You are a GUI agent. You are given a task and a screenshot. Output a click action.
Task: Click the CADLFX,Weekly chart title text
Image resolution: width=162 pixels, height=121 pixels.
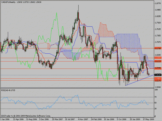point(8,2)
